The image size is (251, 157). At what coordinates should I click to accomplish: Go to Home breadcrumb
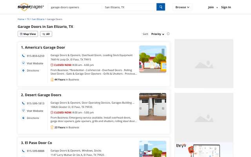click(x=21, y=19)
